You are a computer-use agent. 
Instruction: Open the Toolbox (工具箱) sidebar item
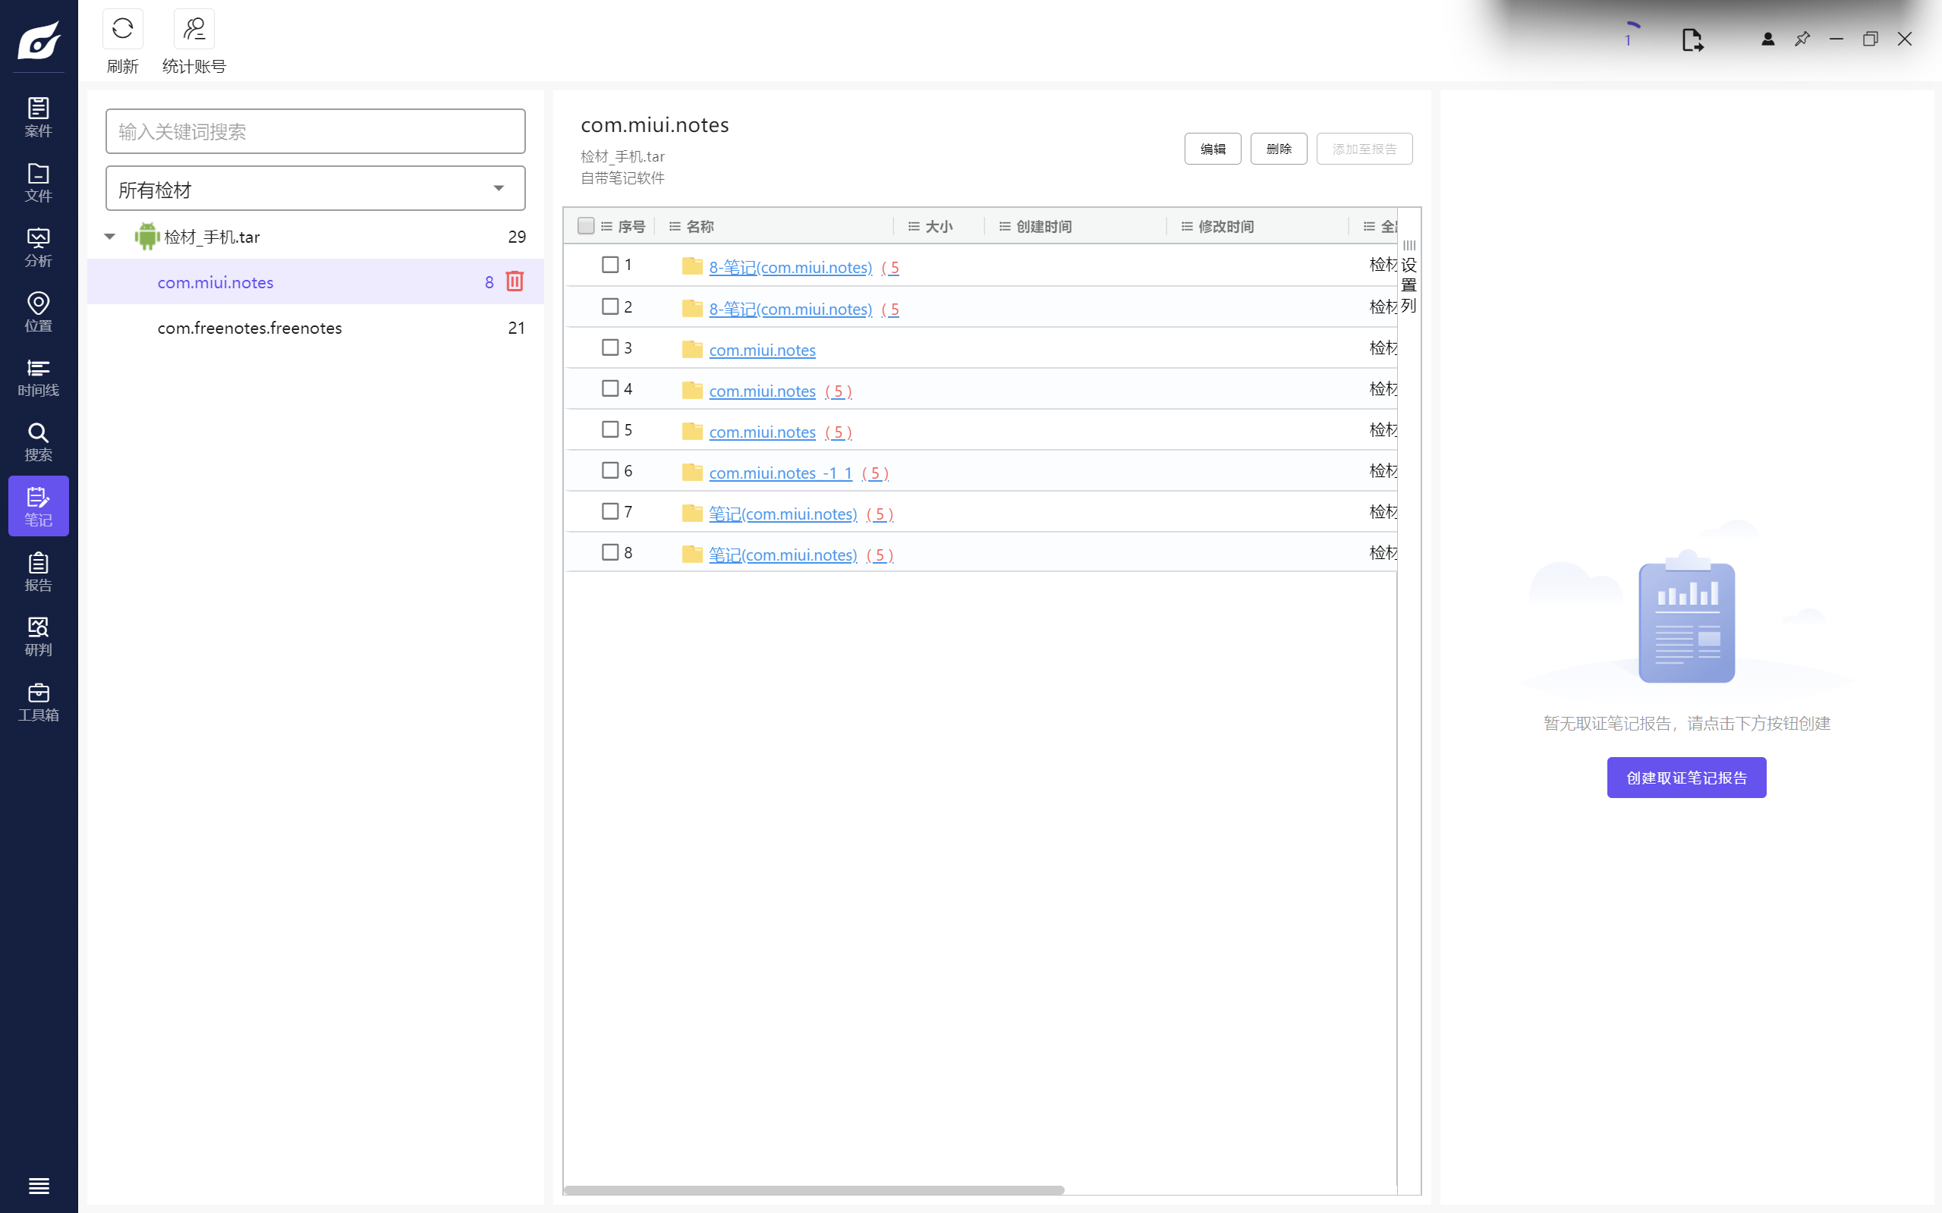tap(38, 702)
